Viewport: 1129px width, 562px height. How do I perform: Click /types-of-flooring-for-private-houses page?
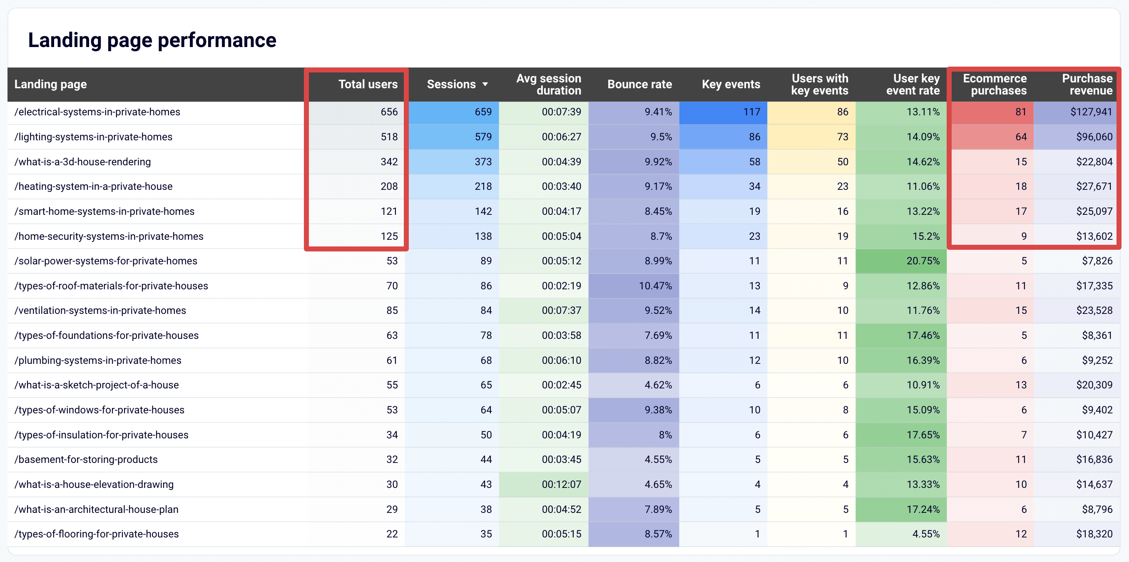click(97, 534)
